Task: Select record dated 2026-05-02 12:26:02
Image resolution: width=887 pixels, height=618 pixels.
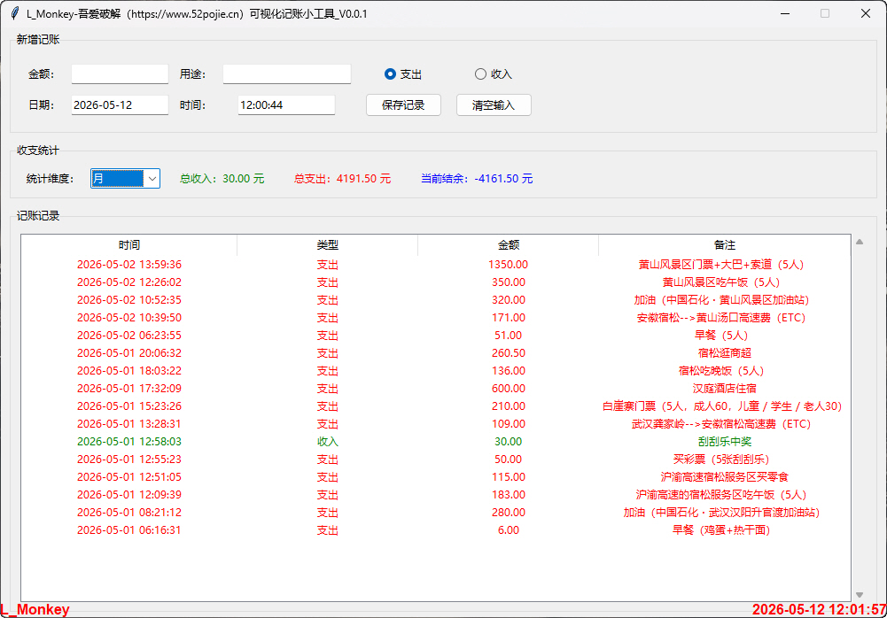Action: tap(129, 282)
